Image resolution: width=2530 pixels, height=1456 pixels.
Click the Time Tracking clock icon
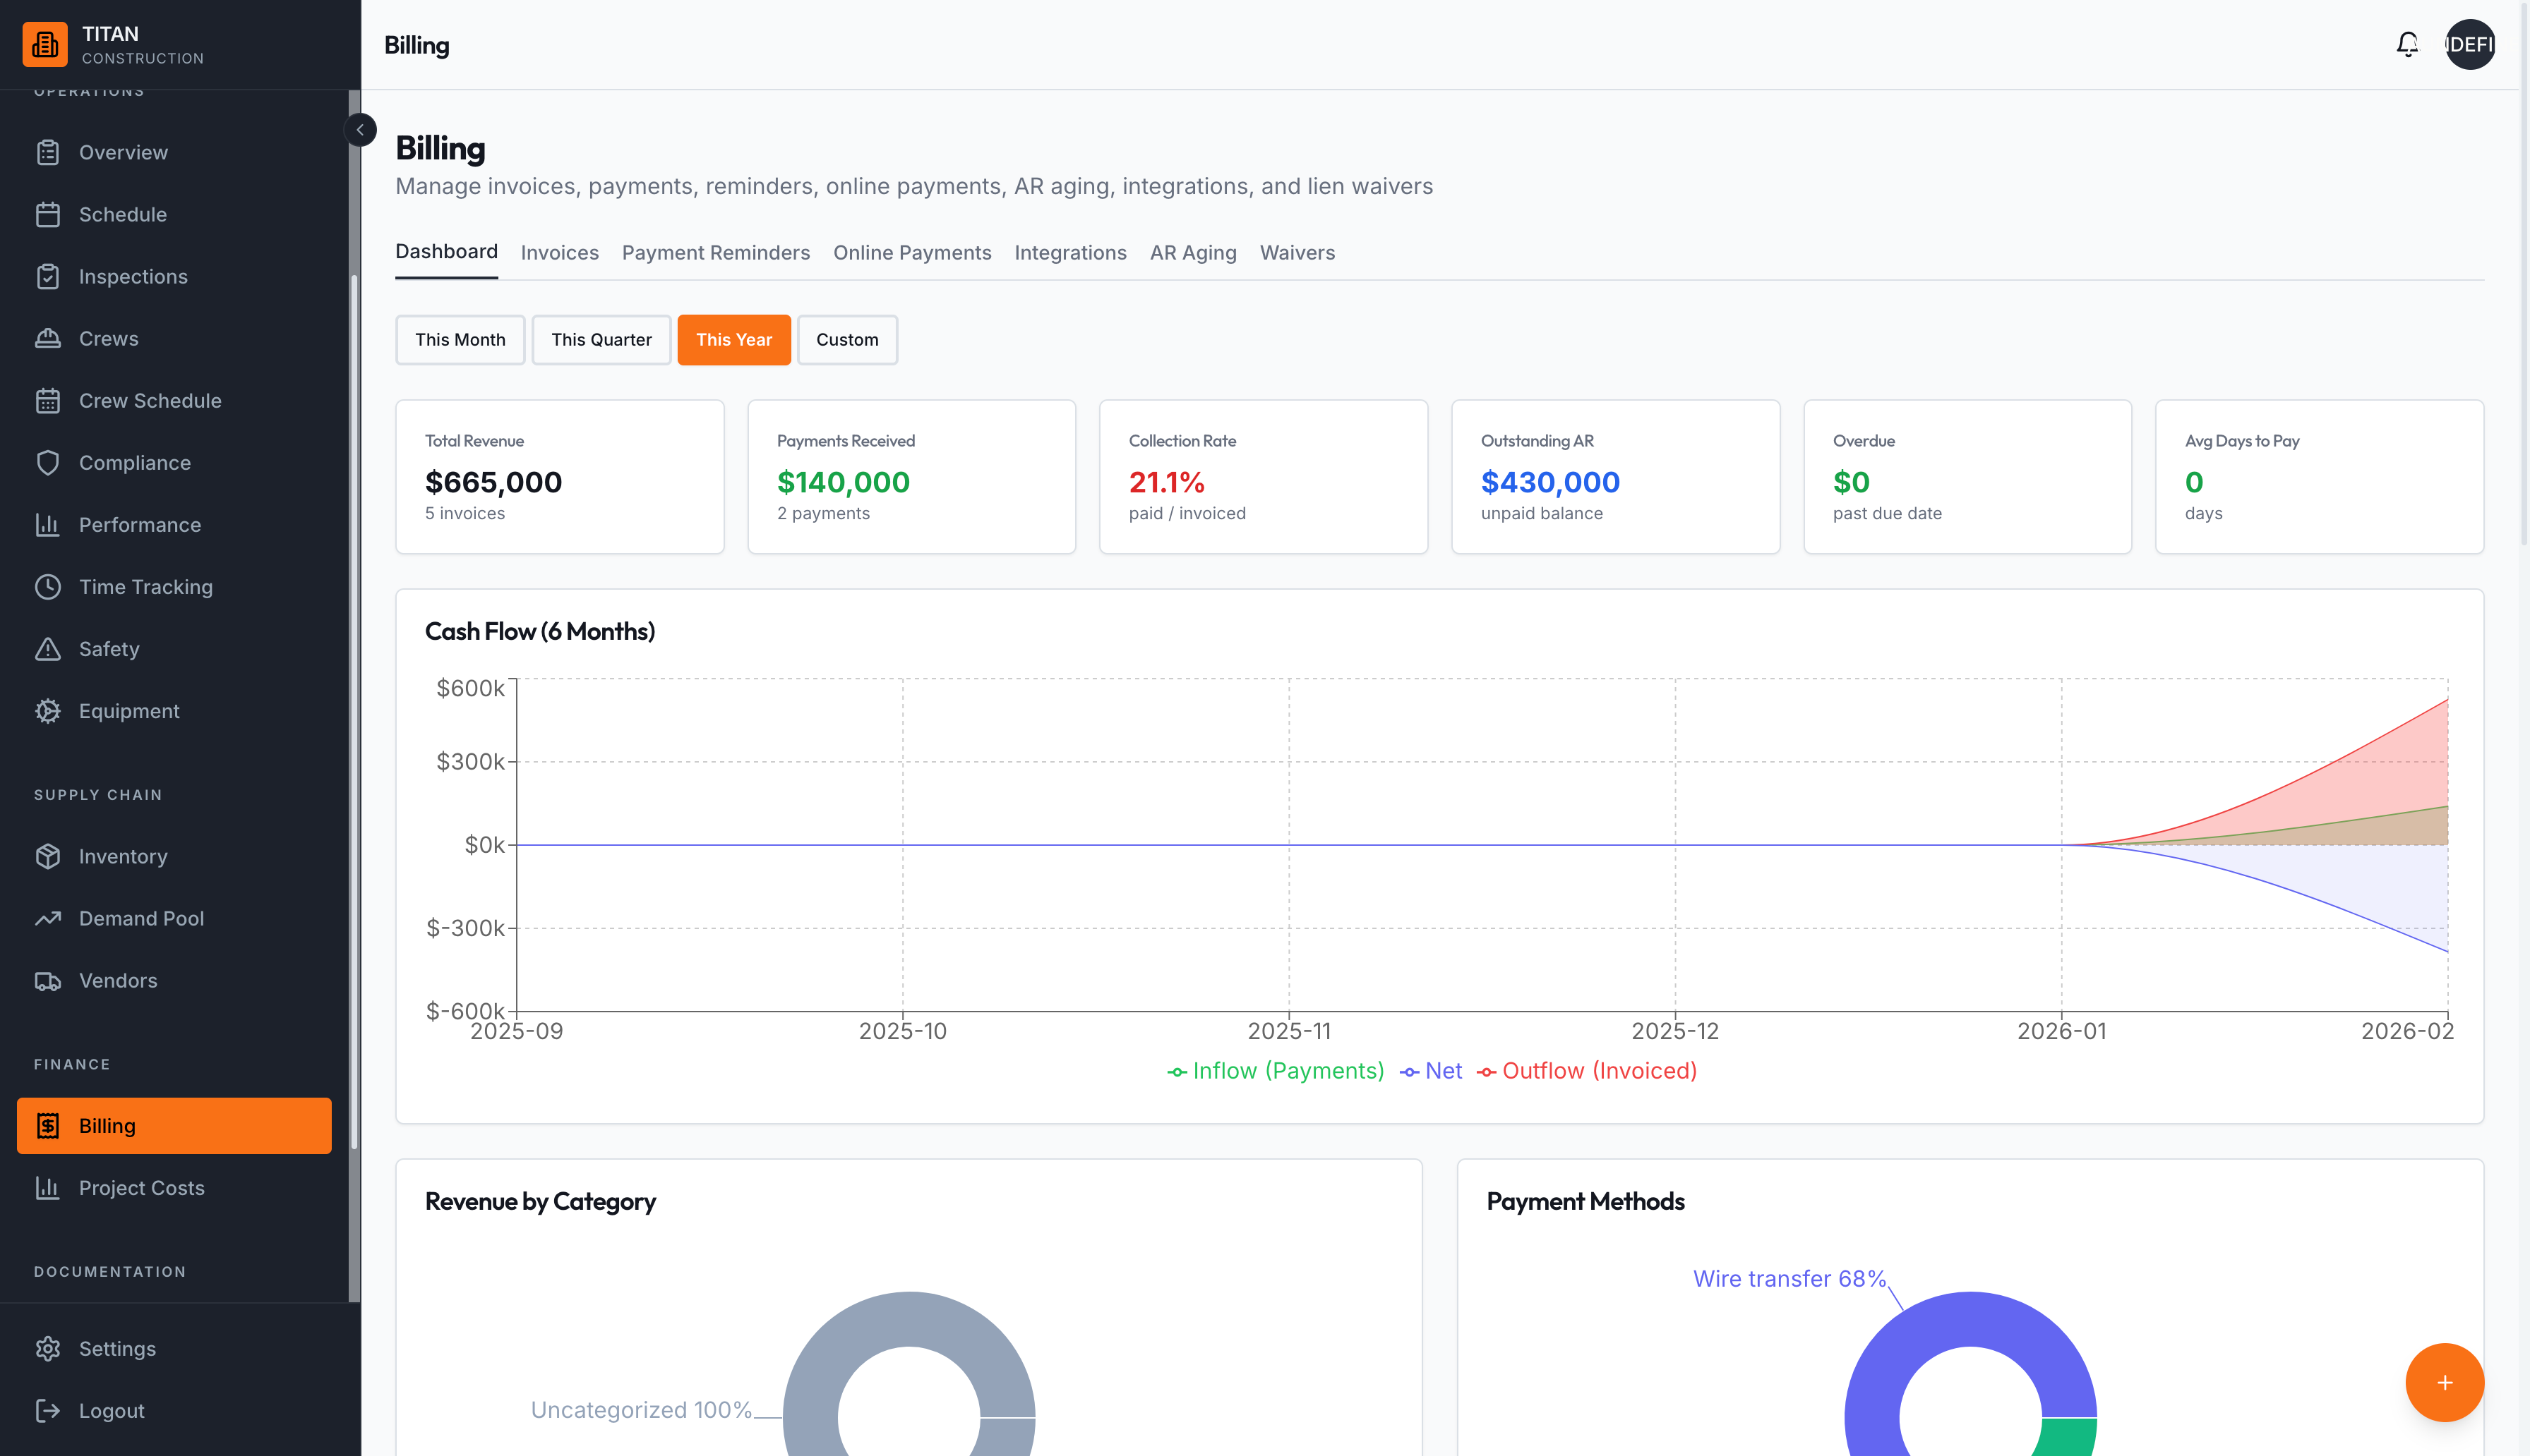pyautogui.click(x=48, y=587)
